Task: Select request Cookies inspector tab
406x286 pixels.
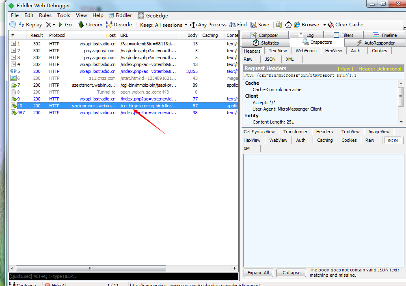Action: 379,51
